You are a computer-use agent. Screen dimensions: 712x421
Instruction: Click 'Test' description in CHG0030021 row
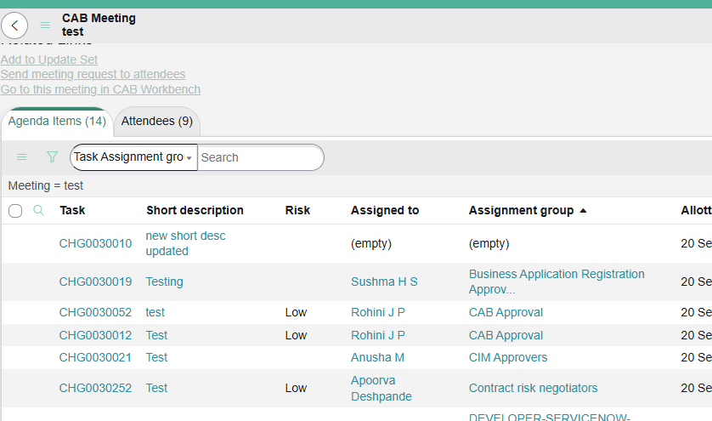156,358
